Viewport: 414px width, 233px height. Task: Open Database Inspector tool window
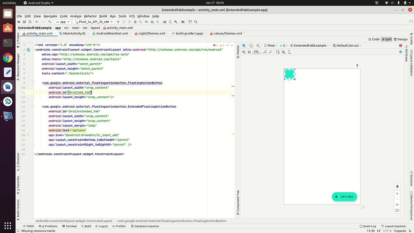coord(145,226)
